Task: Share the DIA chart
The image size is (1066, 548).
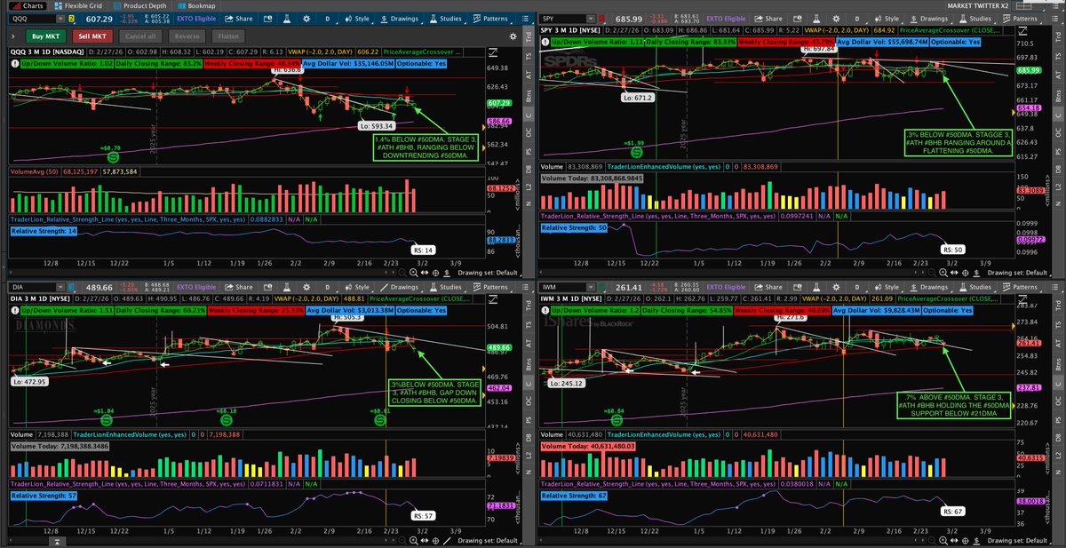Action: coord(239,287)
